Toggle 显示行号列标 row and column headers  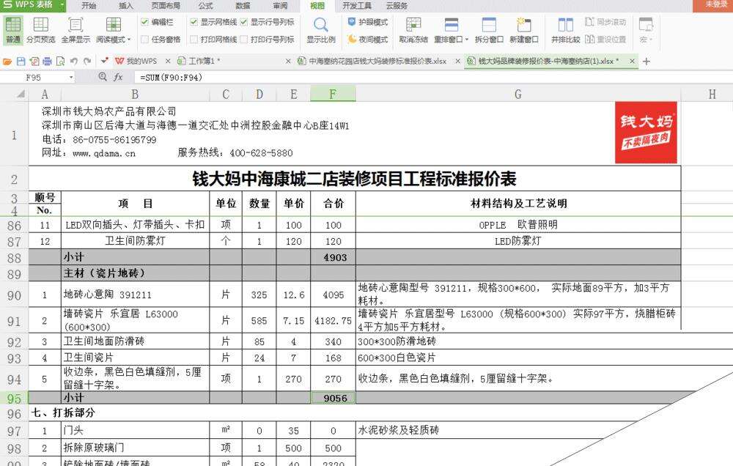point(243,22)
